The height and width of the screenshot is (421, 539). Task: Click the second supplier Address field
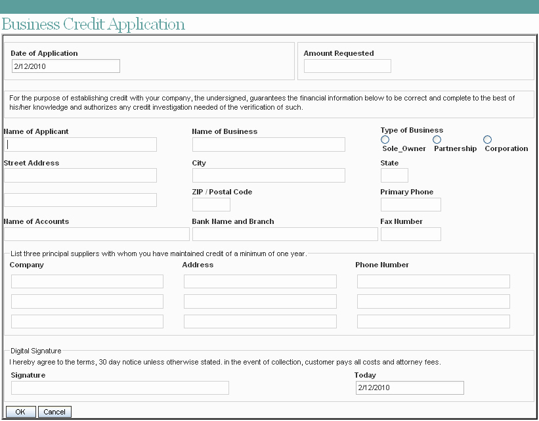click(x=260, y=301)
